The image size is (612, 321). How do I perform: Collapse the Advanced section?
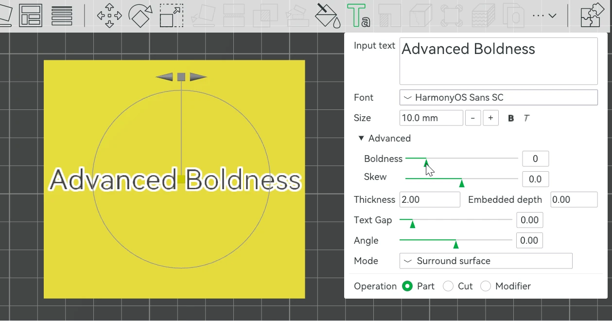(x=361, y=138)
